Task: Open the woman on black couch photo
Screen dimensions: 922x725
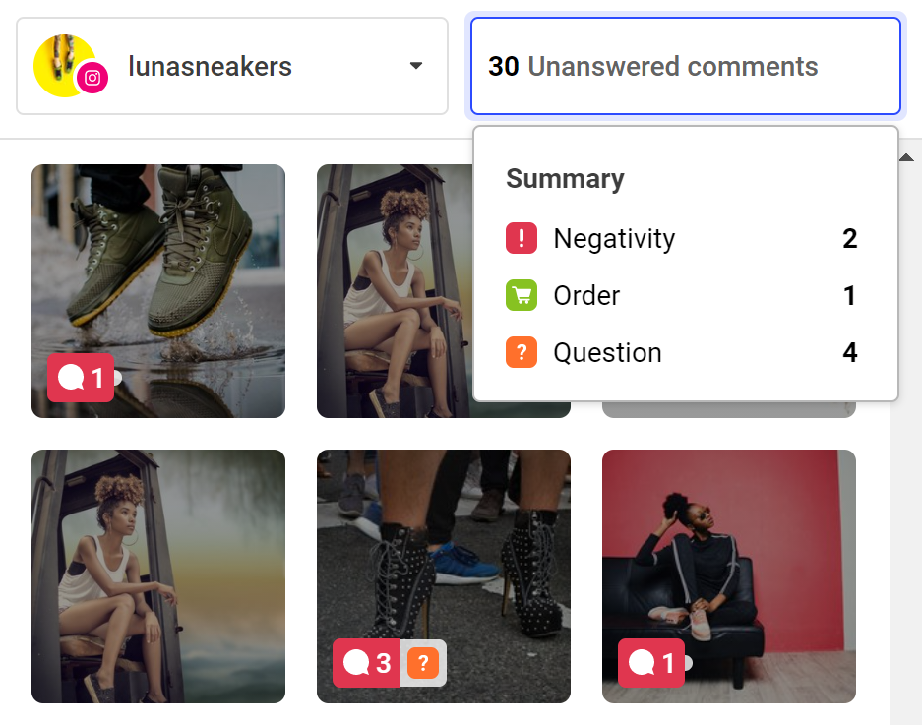Action: click(728, 576)
